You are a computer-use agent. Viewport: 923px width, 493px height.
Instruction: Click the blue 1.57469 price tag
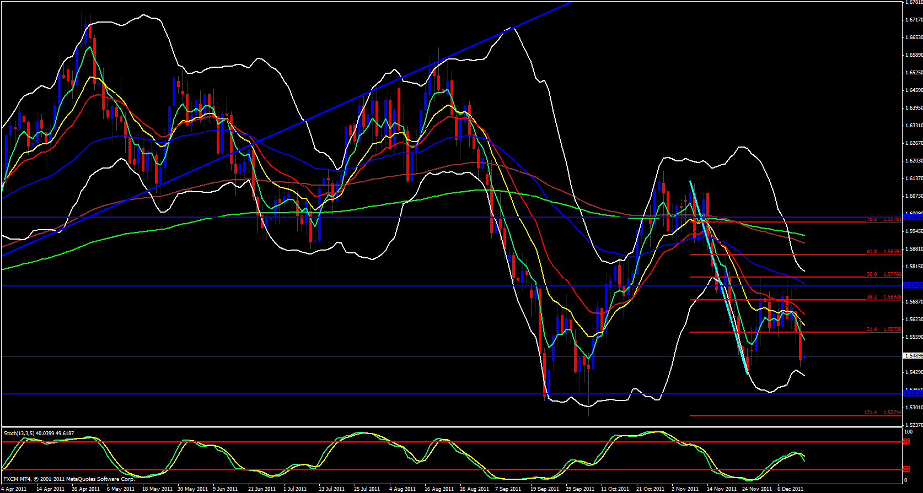click(913, 285)
